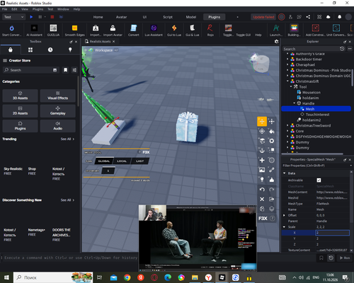The image size is (354, 283).
Task: Click the F3X export button
Action: coord(272,200)
